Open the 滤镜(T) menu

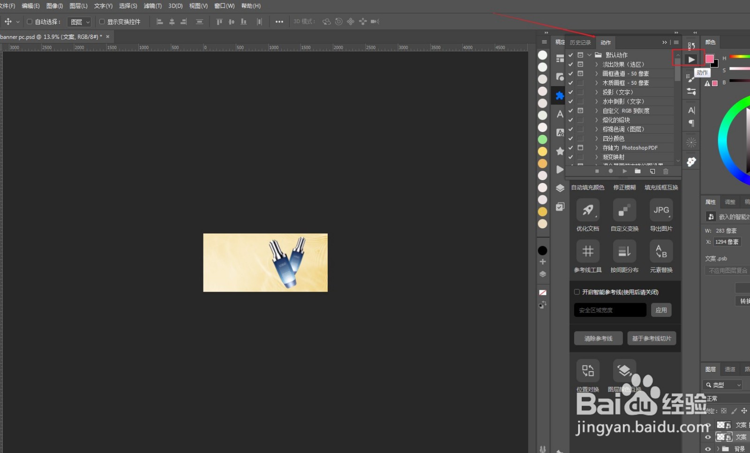[152, 6]
